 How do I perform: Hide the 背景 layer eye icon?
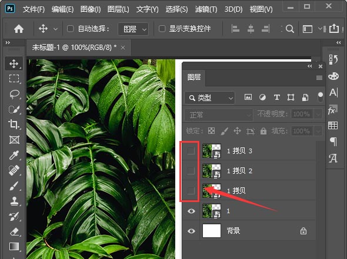pyautogui.click(x=191, y=231)
